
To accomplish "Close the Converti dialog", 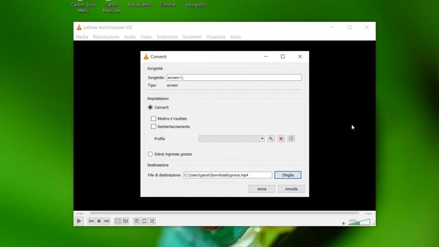I will (x=300, y=57).
